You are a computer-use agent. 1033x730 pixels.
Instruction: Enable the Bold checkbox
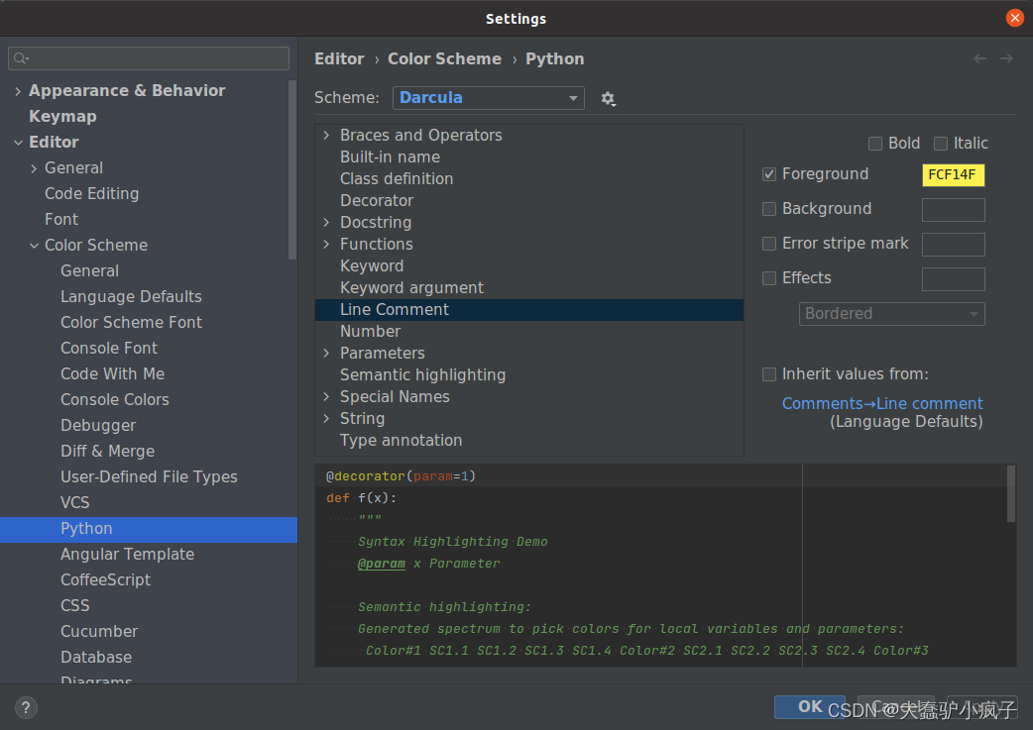coord(875,143)
